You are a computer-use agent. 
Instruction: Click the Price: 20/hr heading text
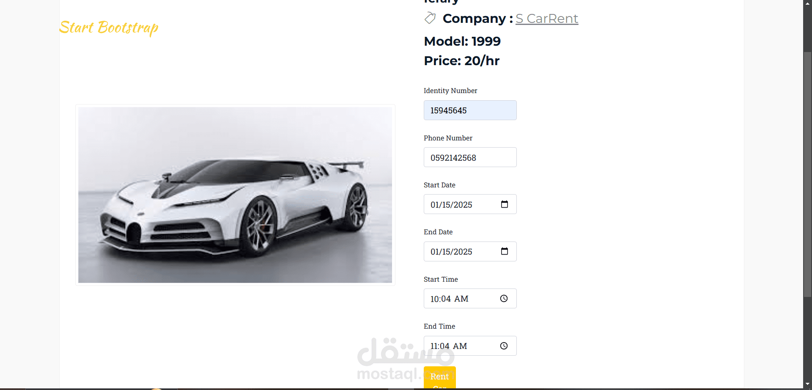[462, 60]
